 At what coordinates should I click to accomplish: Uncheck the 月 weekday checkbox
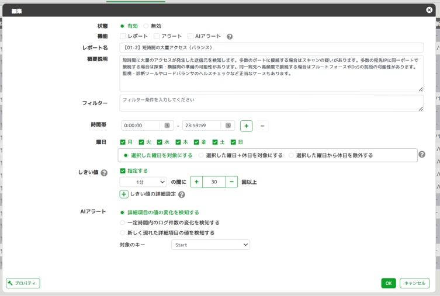pos(123,142)
